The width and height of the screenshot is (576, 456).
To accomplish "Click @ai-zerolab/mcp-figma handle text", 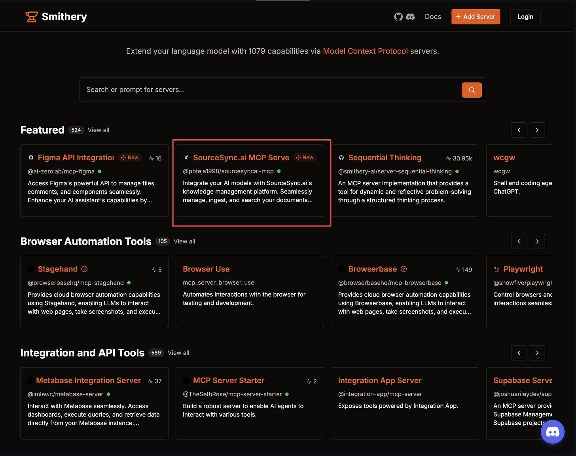I will 61,171.
